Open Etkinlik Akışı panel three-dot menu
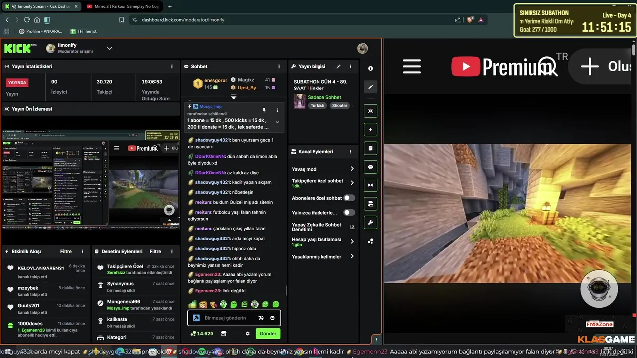This screenshot has height=358, width=637. click(x=83, y=251)
